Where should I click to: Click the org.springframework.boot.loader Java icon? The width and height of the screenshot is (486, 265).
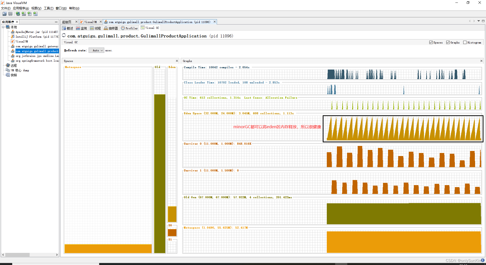[x=13, y=61]
